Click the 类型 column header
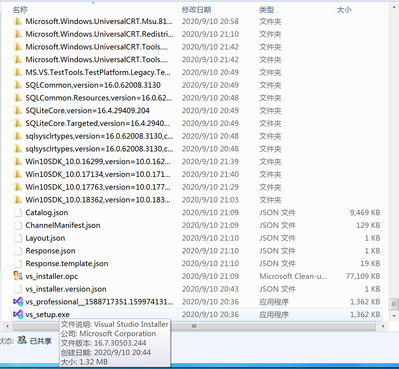 tap(267, 10)
